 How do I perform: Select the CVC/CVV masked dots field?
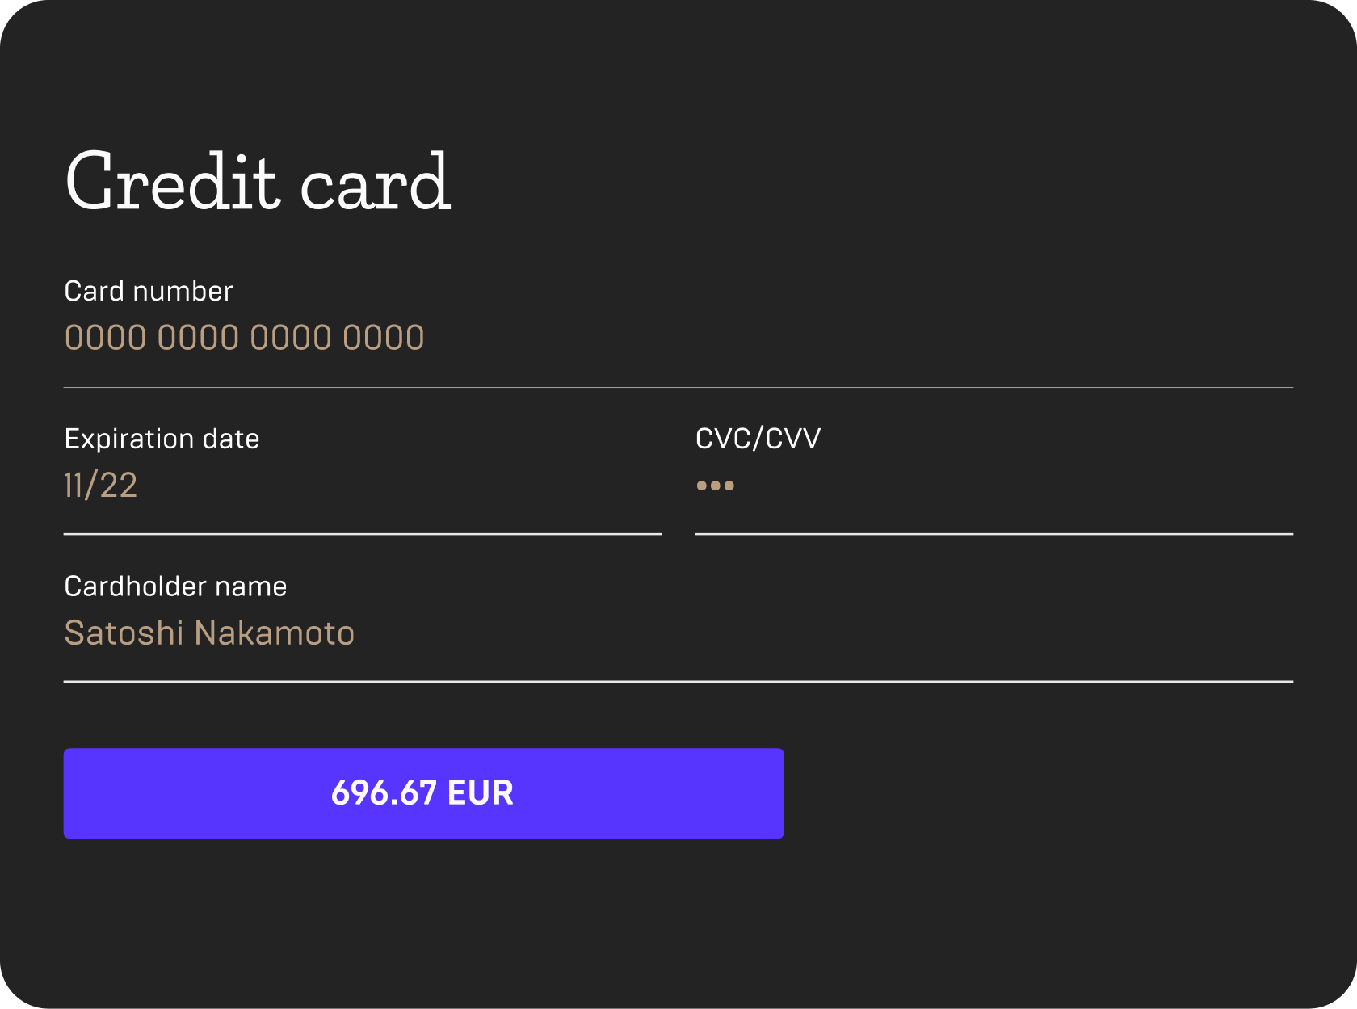(x=994, y=486)
